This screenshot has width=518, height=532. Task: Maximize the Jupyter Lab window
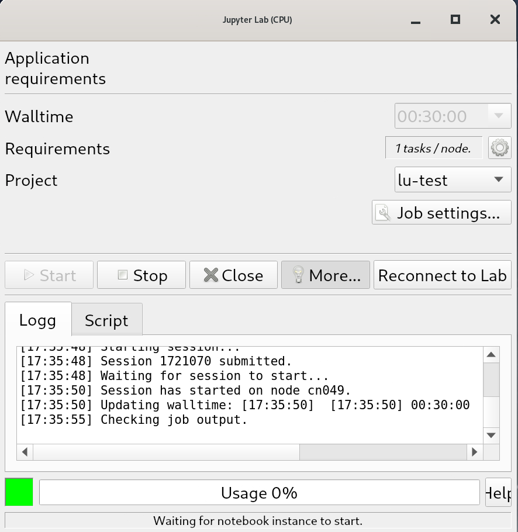pos(455,19)
